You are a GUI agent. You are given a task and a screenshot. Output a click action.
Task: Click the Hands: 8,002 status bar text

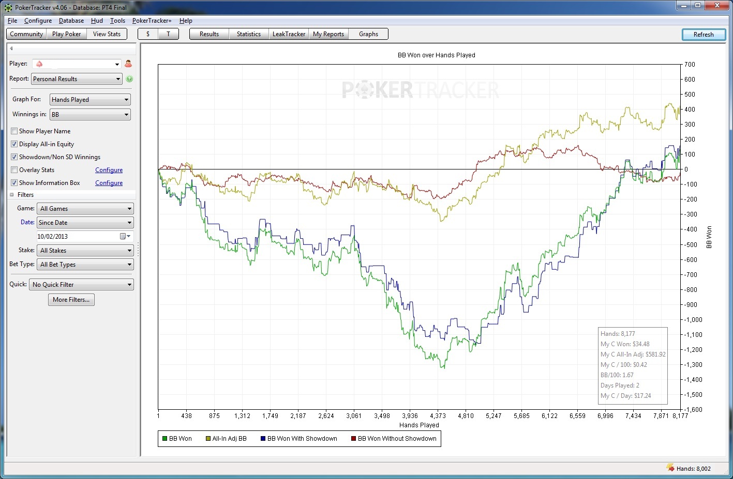pos(694,469)
